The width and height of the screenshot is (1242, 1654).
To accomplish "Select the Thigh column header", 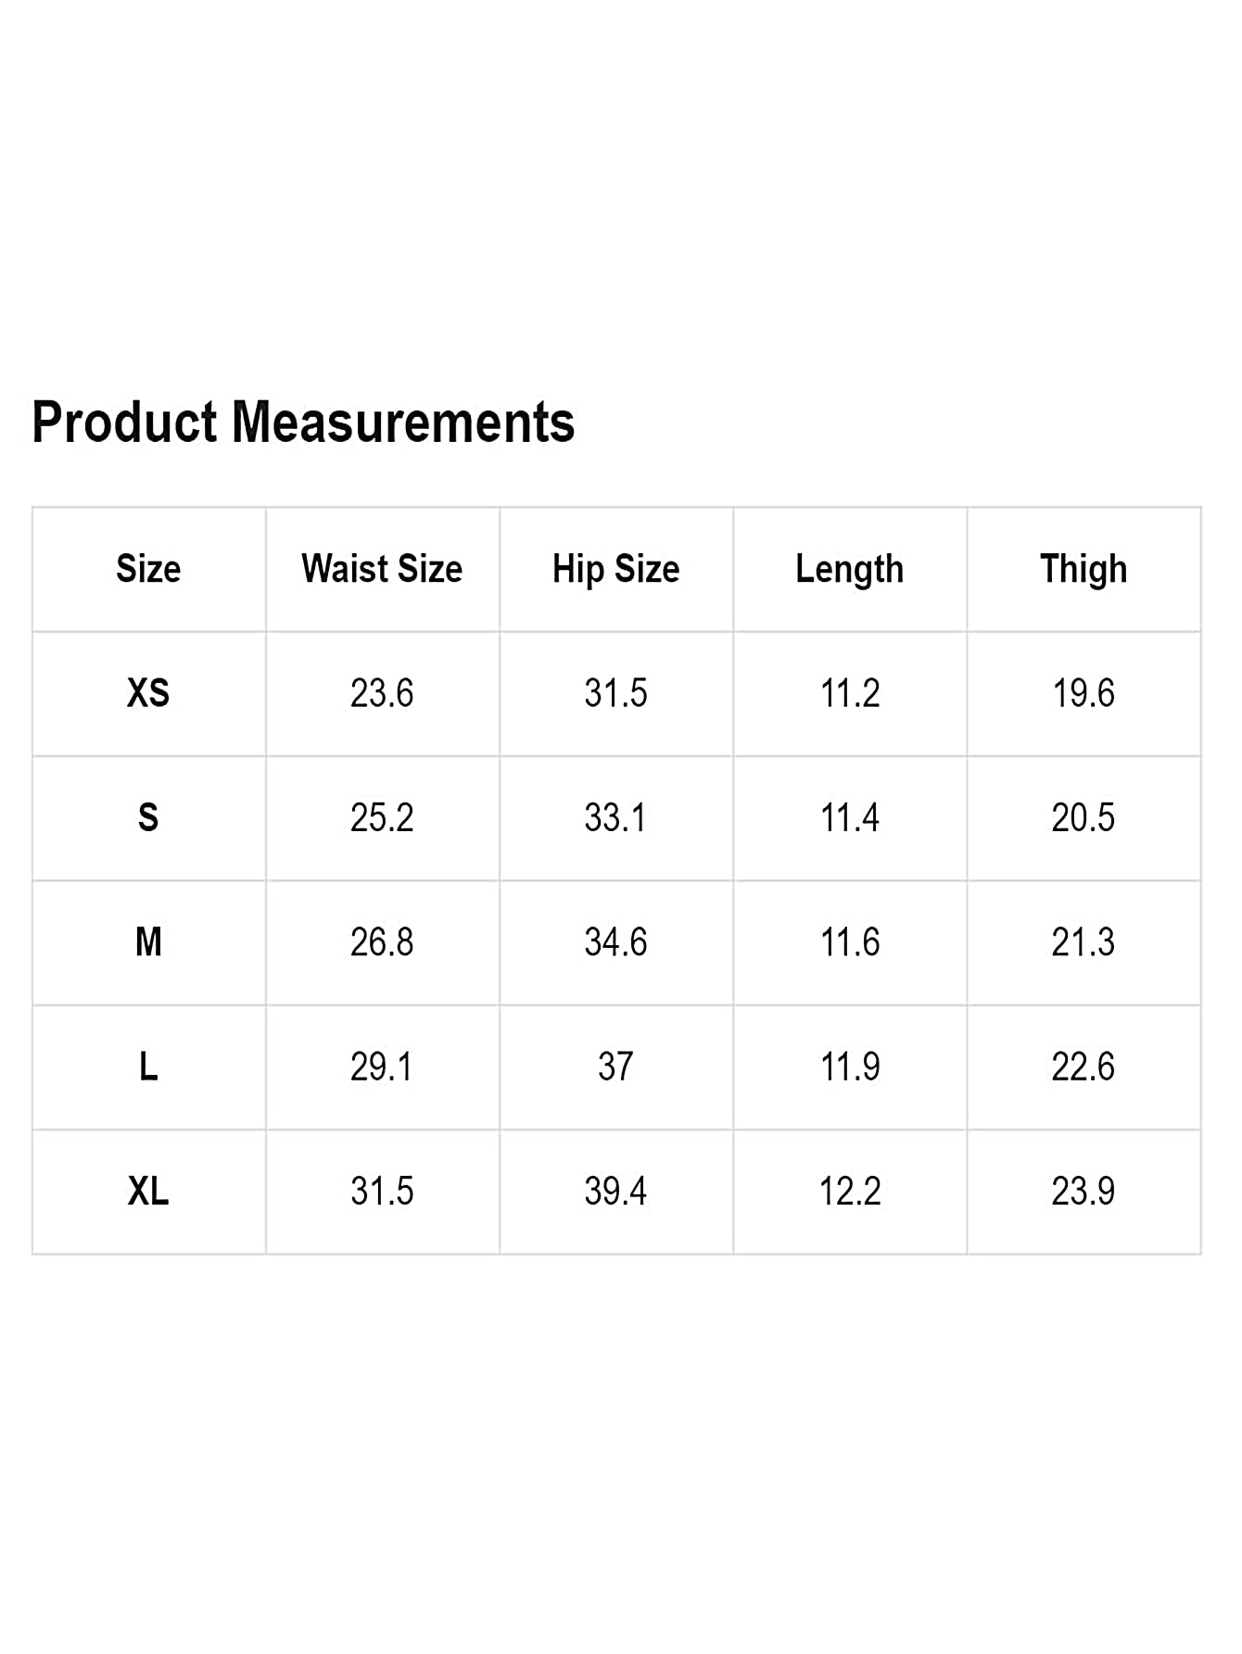I will point(1084,570).
